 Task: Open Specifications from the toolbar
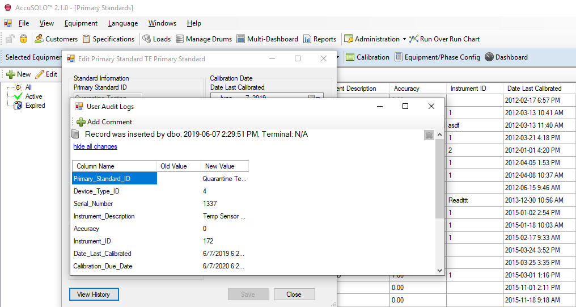tap(108, 39)
